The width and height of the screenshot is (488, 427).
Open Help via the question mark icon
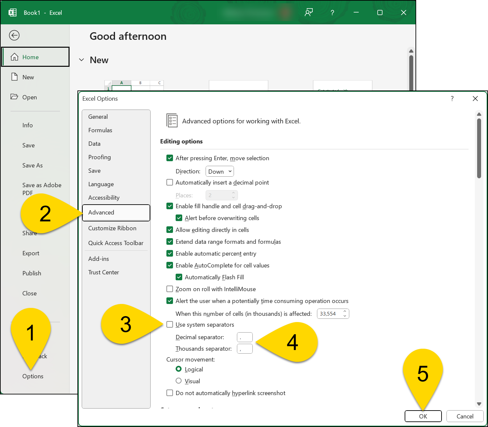332,13
